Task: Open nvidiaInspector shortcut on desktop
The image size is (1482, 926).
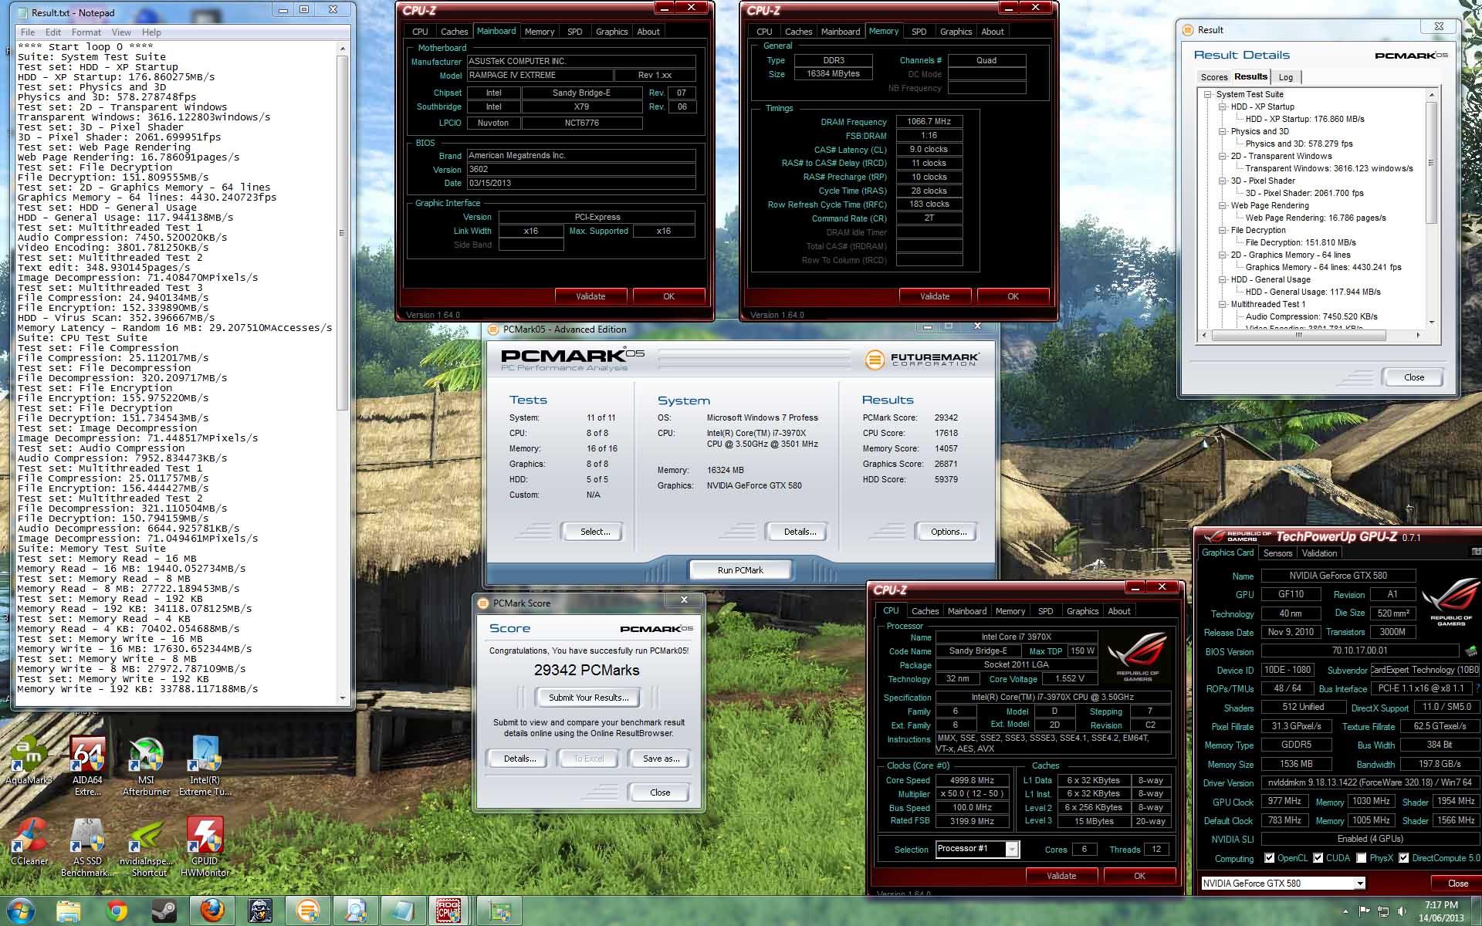Action: pyautogui.click(x=146, y=847)
